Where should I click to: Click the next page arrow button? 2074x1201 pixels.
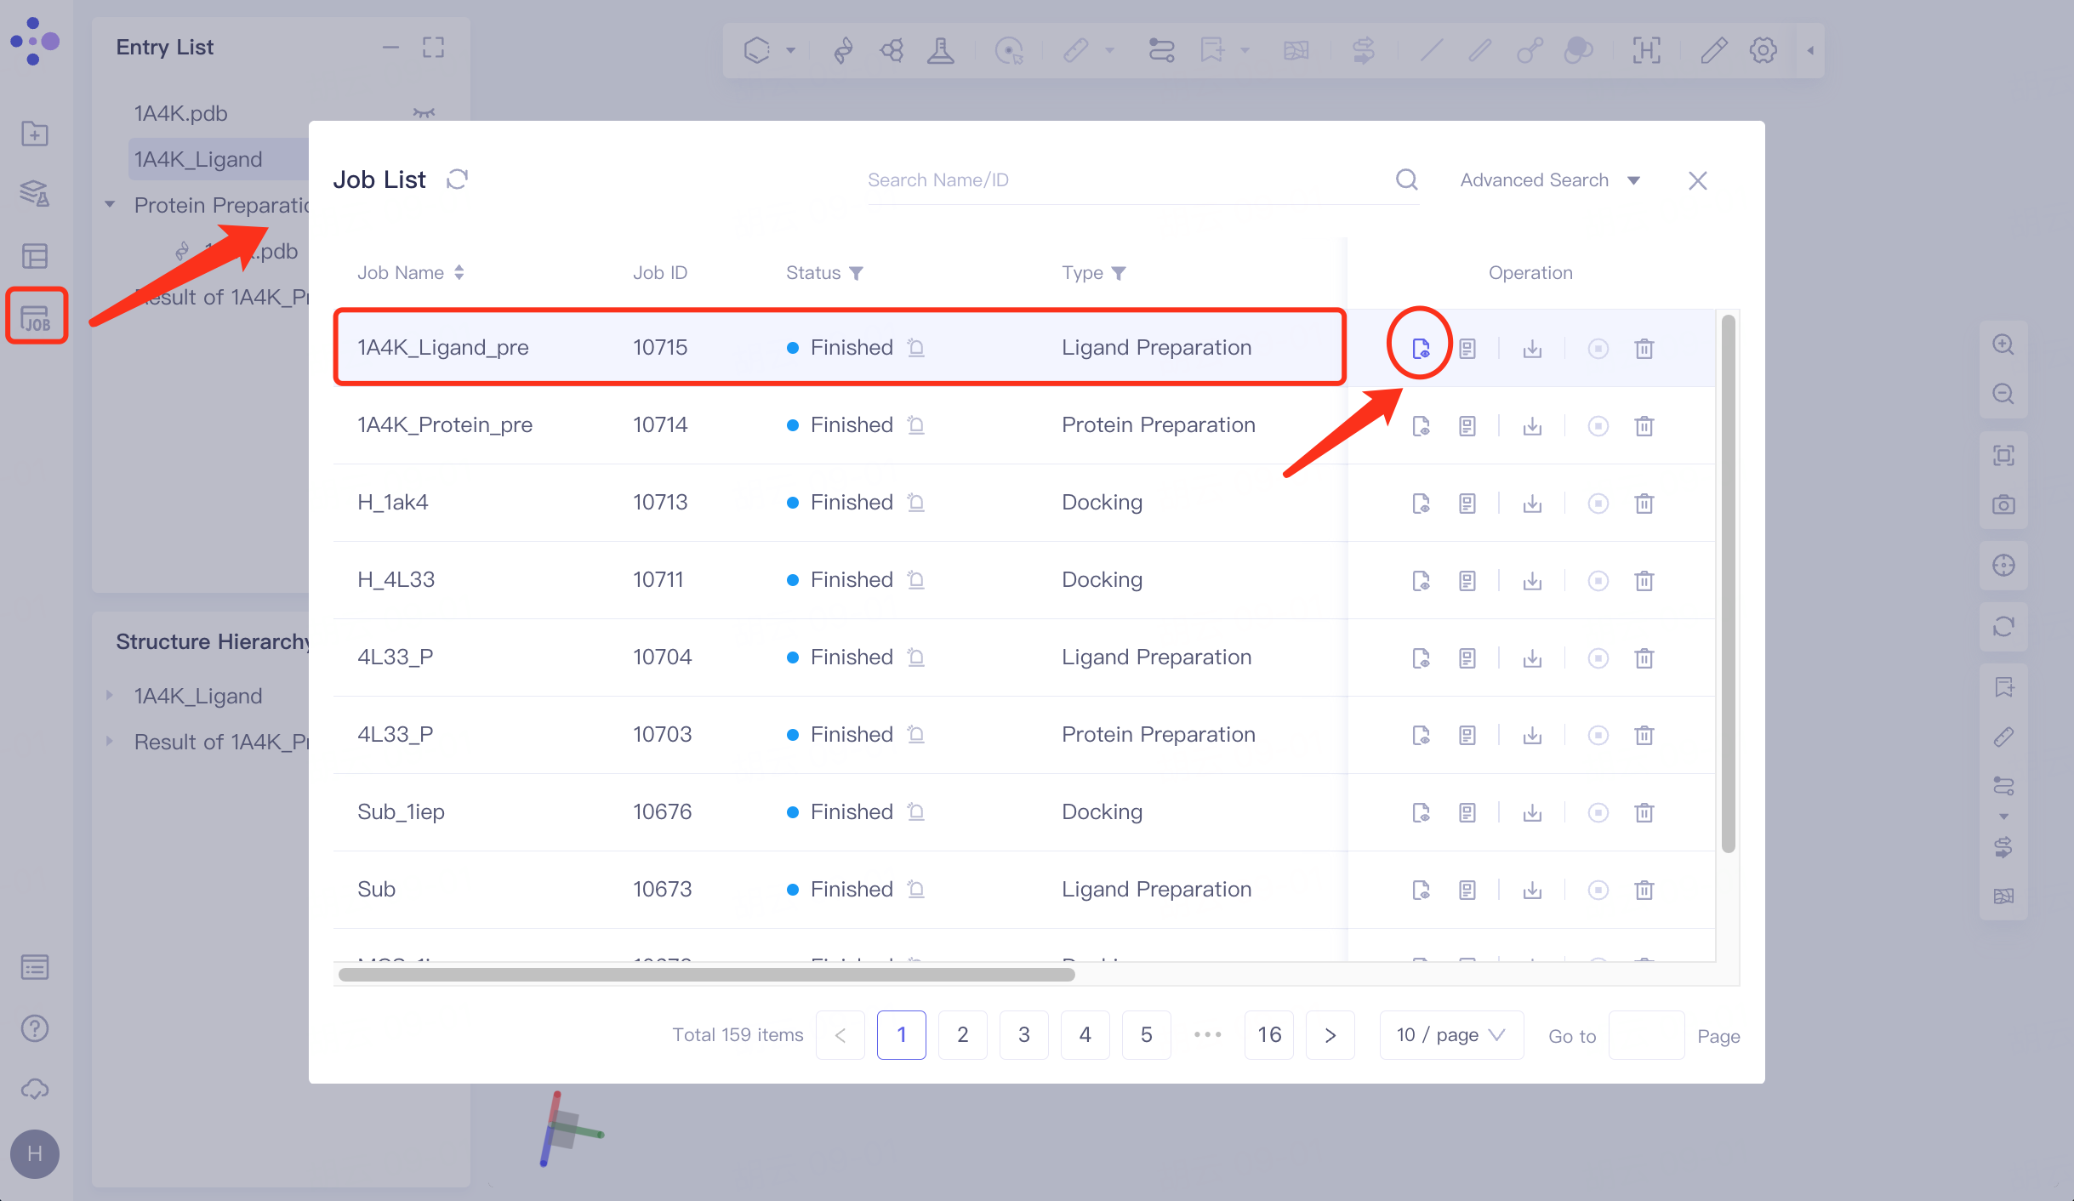click(1330, 1034)
